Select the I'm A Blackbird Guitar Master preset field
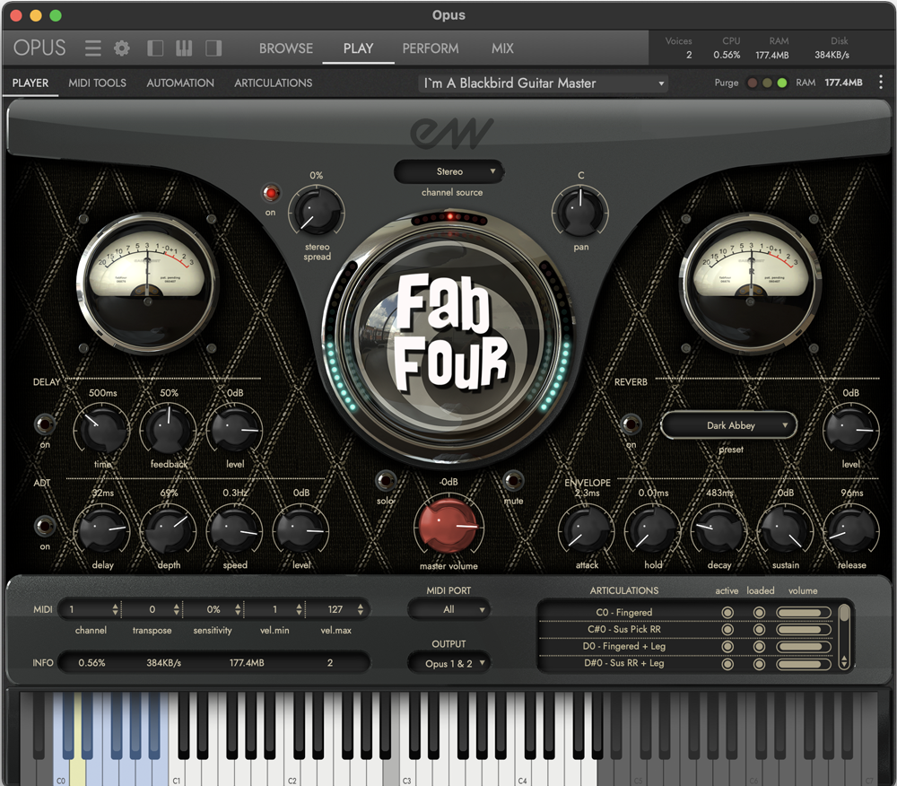 (x=538, y=82)
